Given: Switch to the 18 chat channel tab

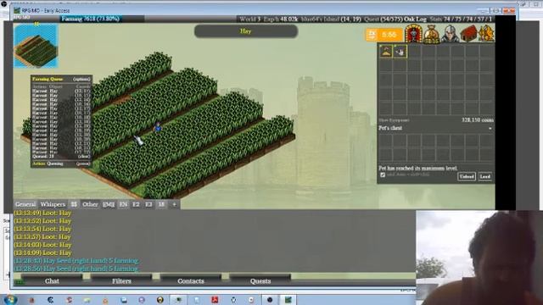Looking at the screenshot, I should coord(161,204).
